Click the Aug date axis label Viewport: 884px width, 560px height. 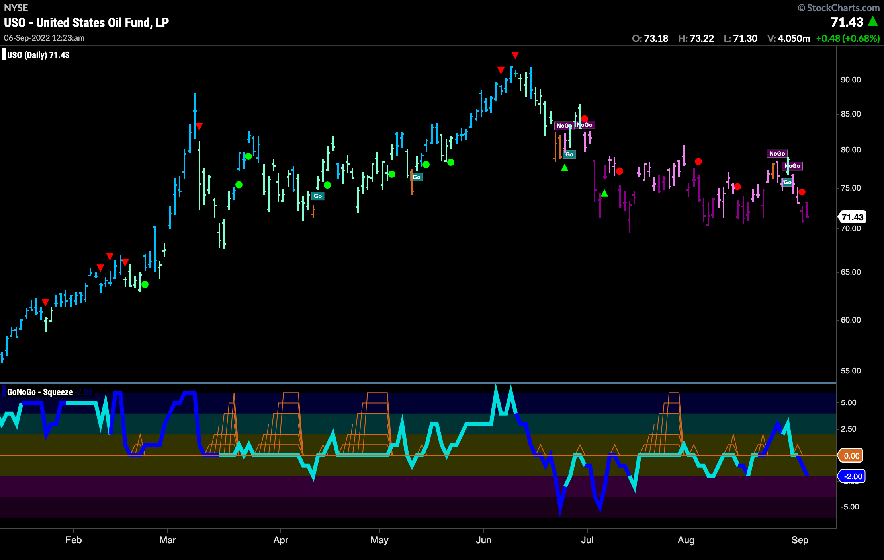click(x=686, y=540)
